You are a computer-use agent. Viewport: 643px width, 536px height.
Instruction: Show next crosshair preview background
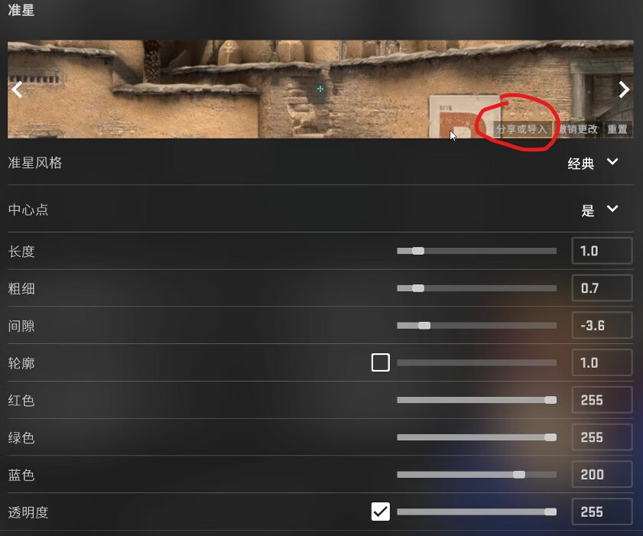point(624,89)
